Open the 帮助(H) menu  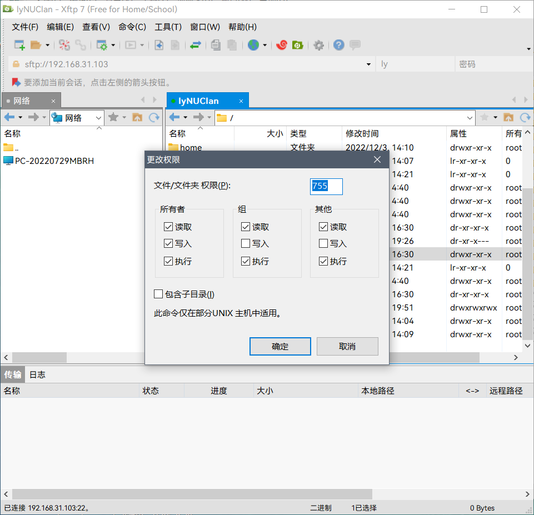pyautogui.click(x=242, y=27)
